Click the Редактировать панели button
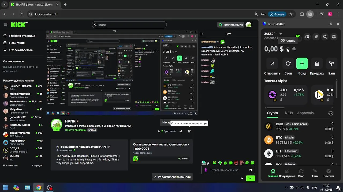The width and height of the screenshot is (343, 192). click(172, 177)
